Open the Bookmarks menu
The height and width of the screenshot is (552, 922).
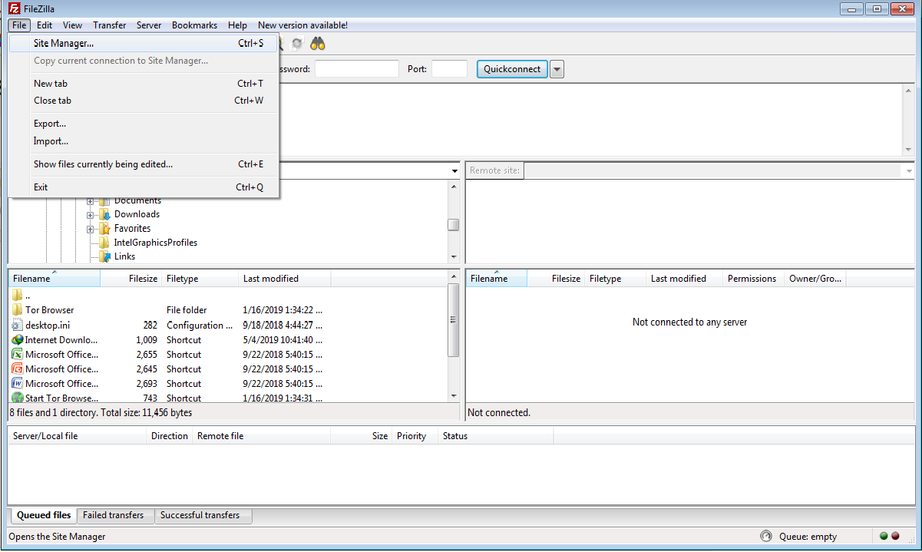[195, 25]
